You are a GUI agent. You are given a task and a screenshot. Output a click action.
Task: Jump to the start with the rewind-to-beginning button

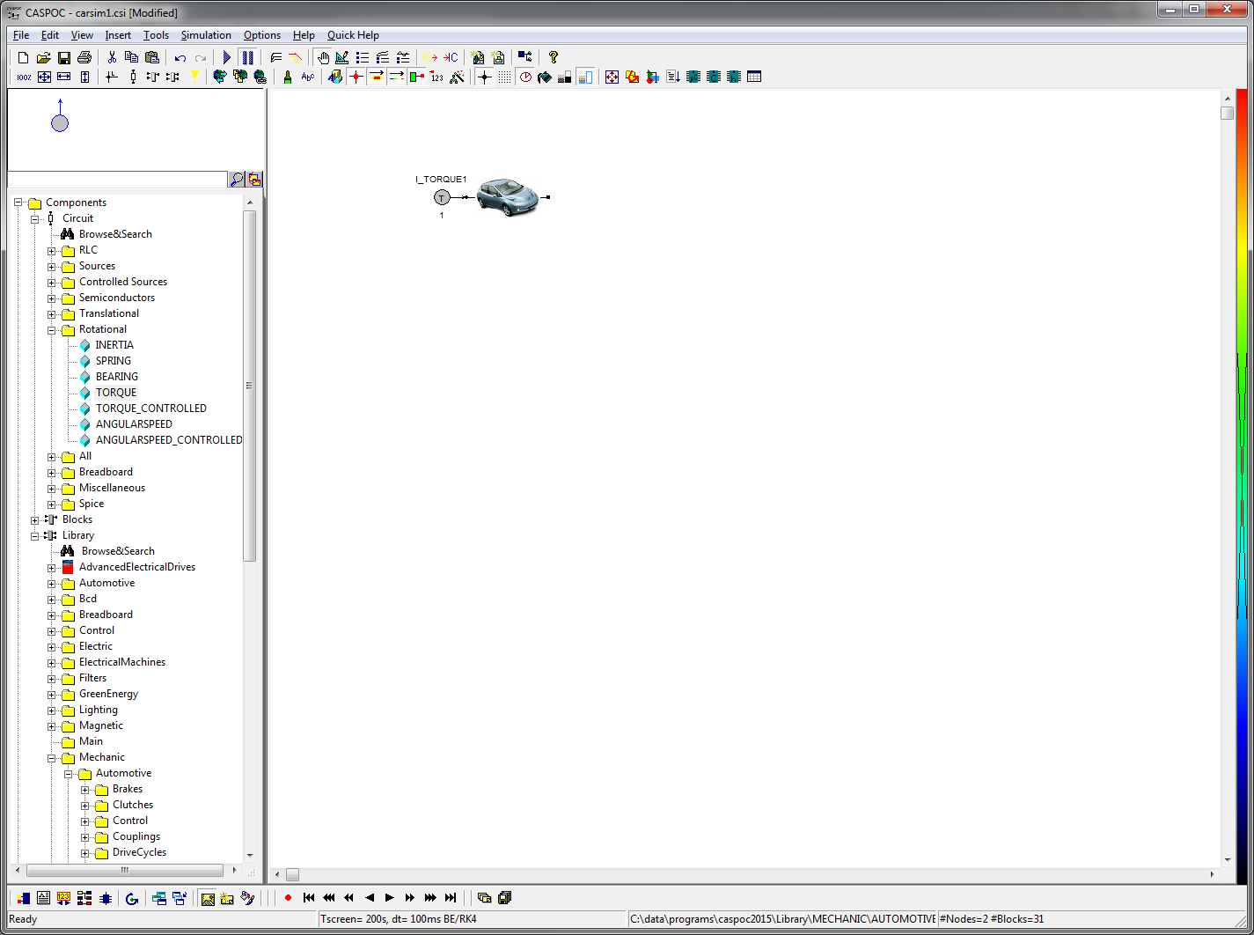click(x=309, y=898)
